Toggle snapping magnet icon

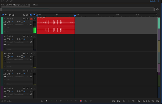point(31,15)
